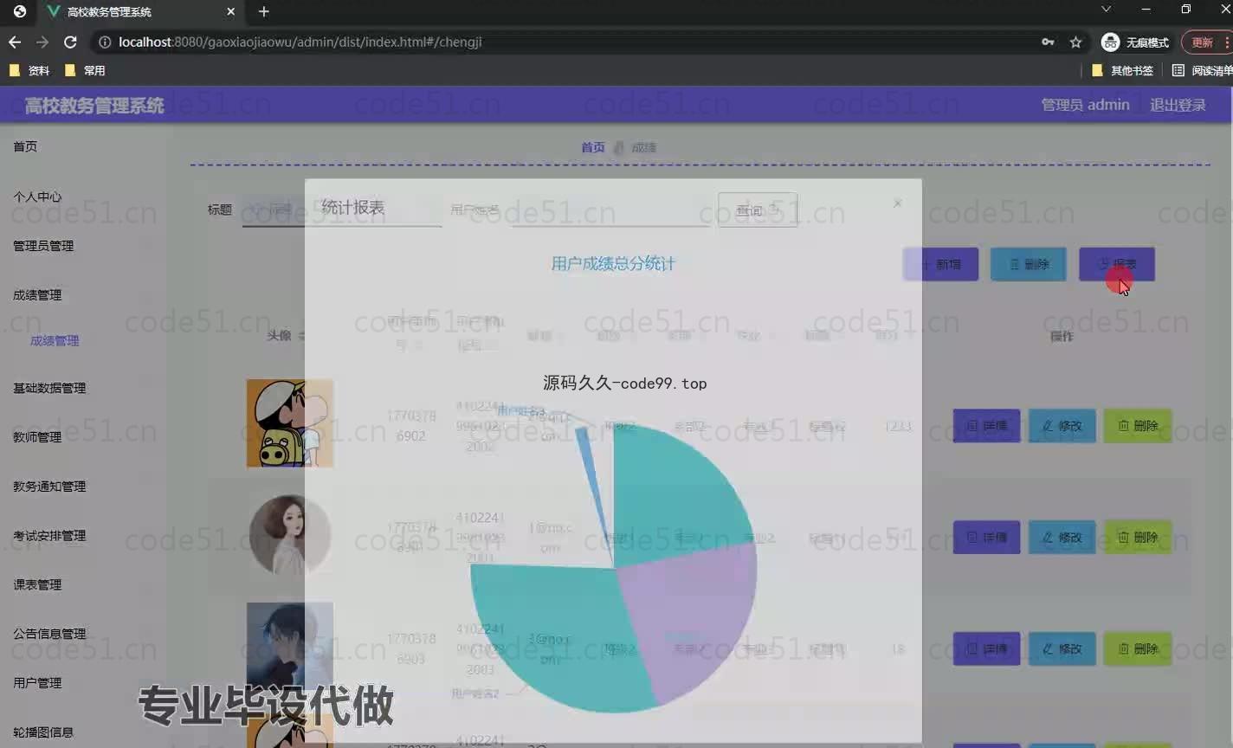Screen dimensions: 1233x748
Task: Click the 退出登录 logout link
Action: (1178, 105)
